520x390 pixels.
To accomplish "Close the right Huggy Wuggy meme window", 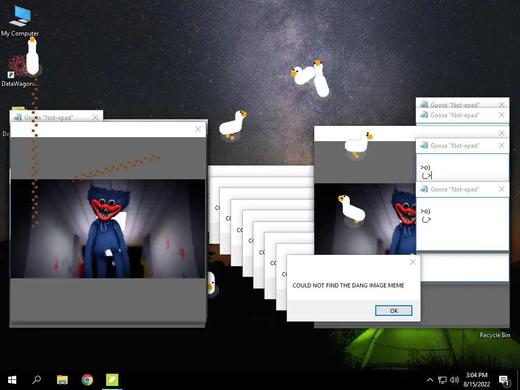I will click(502, 133).
